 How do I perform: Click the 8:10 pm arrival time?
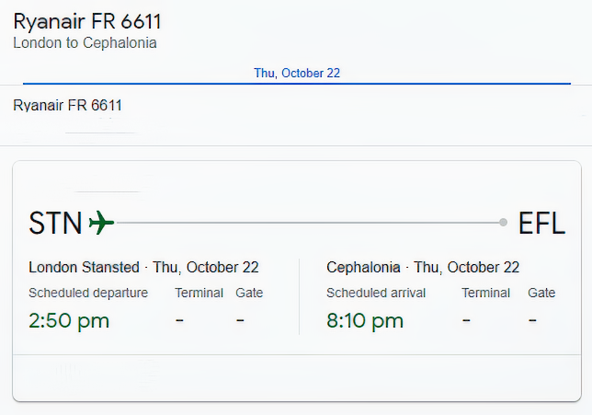(365, 321)
